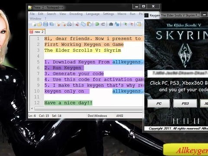The height and width of the screenshot is (156, 208).
Task: Click the line "4. Use this code for activation"
Action: (88, 79)
